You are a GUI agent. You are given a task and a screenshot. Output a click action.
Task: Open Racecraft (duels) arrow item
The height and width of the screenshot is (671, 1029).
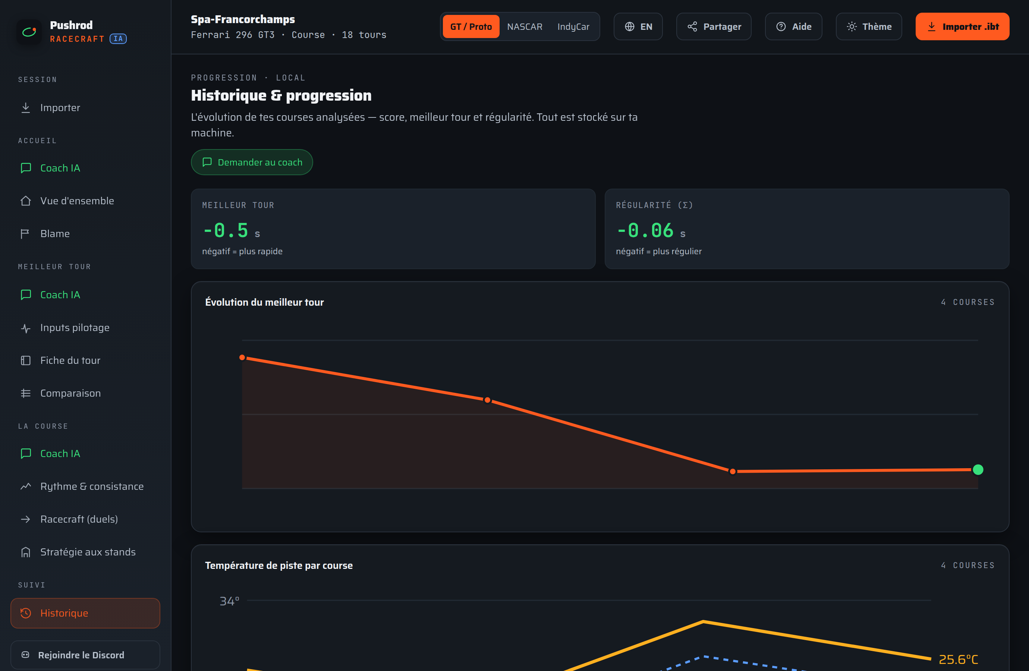(85, 519)
